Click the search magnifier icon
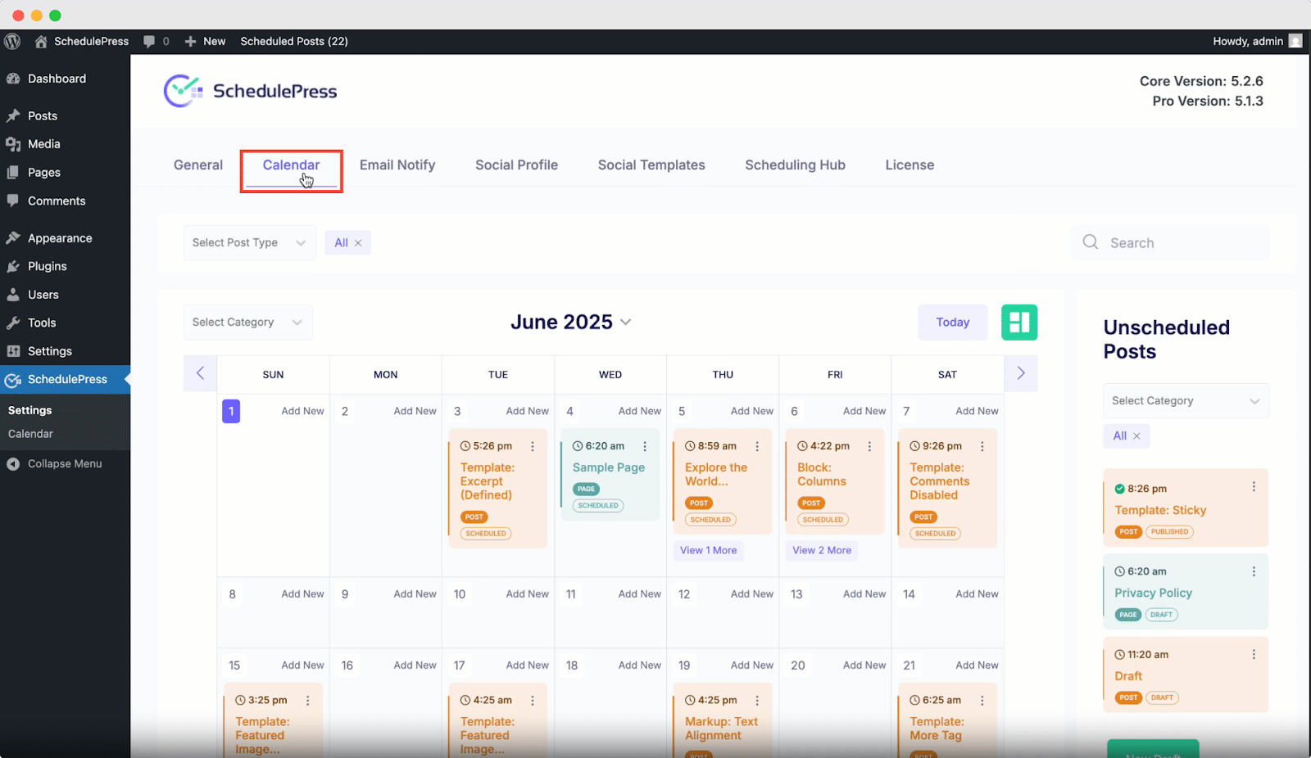The image size is (1311, 758). click(1091, 242)
